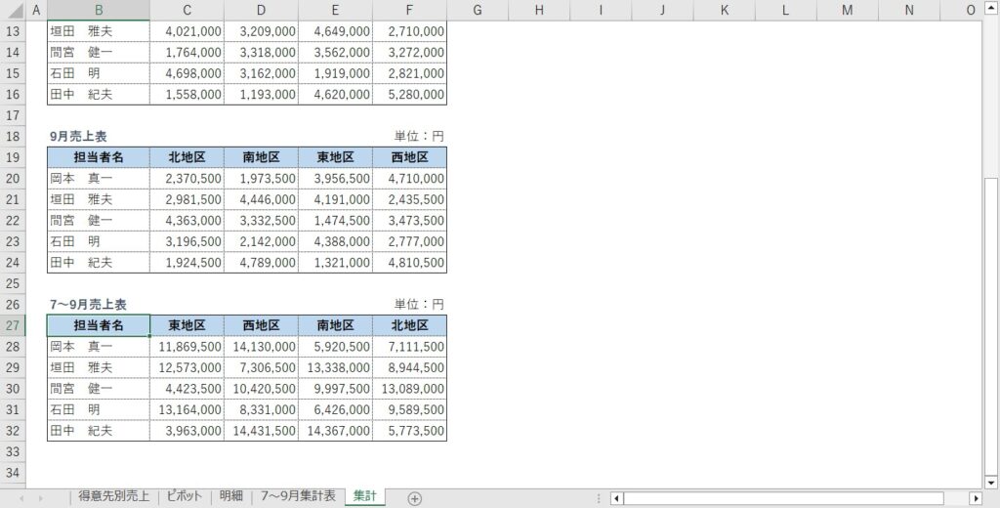Select column H header
This screenshot has height=508, width=1000.
[x=539, y=10]
